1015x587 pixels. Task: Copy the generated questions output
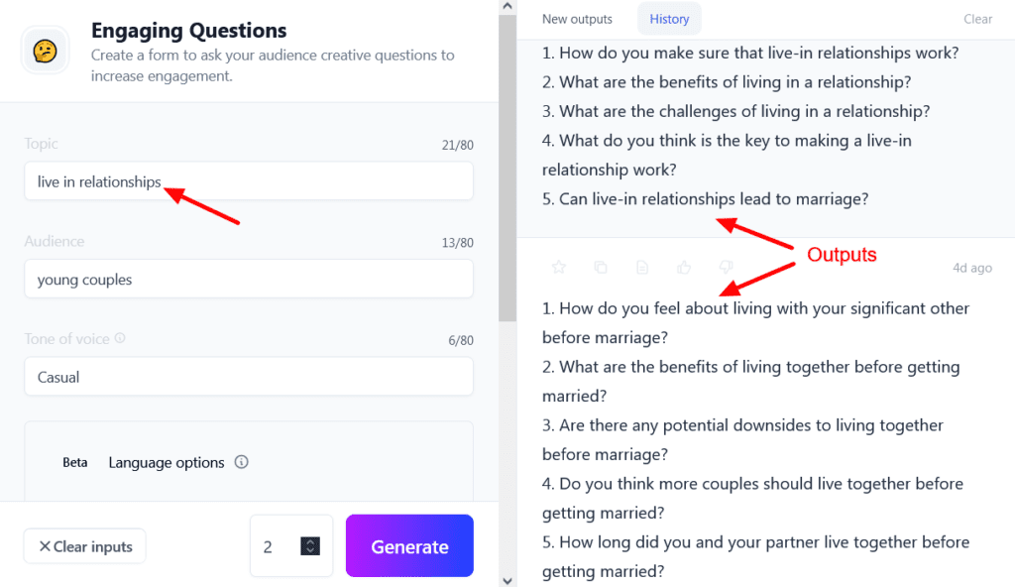point(600,267)
